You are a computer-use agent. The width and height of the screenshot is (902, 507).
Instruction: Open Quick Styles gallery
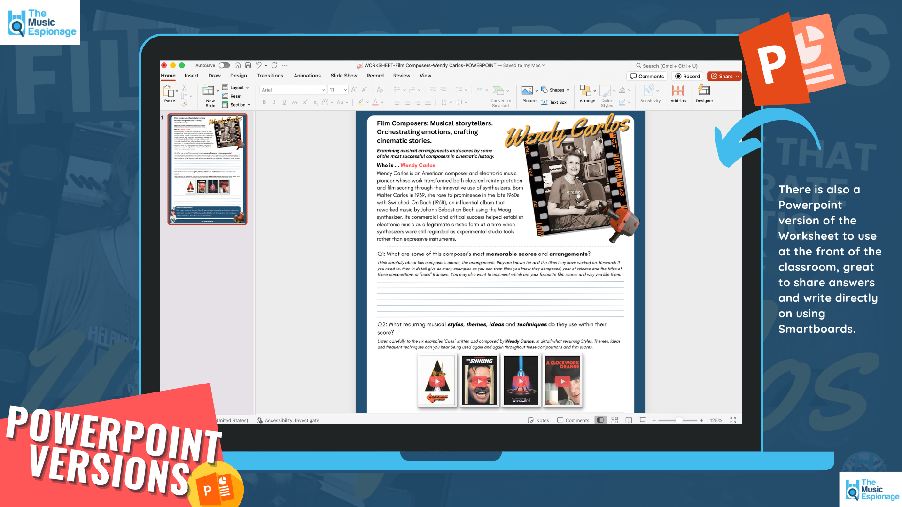(x=607, y=96)
